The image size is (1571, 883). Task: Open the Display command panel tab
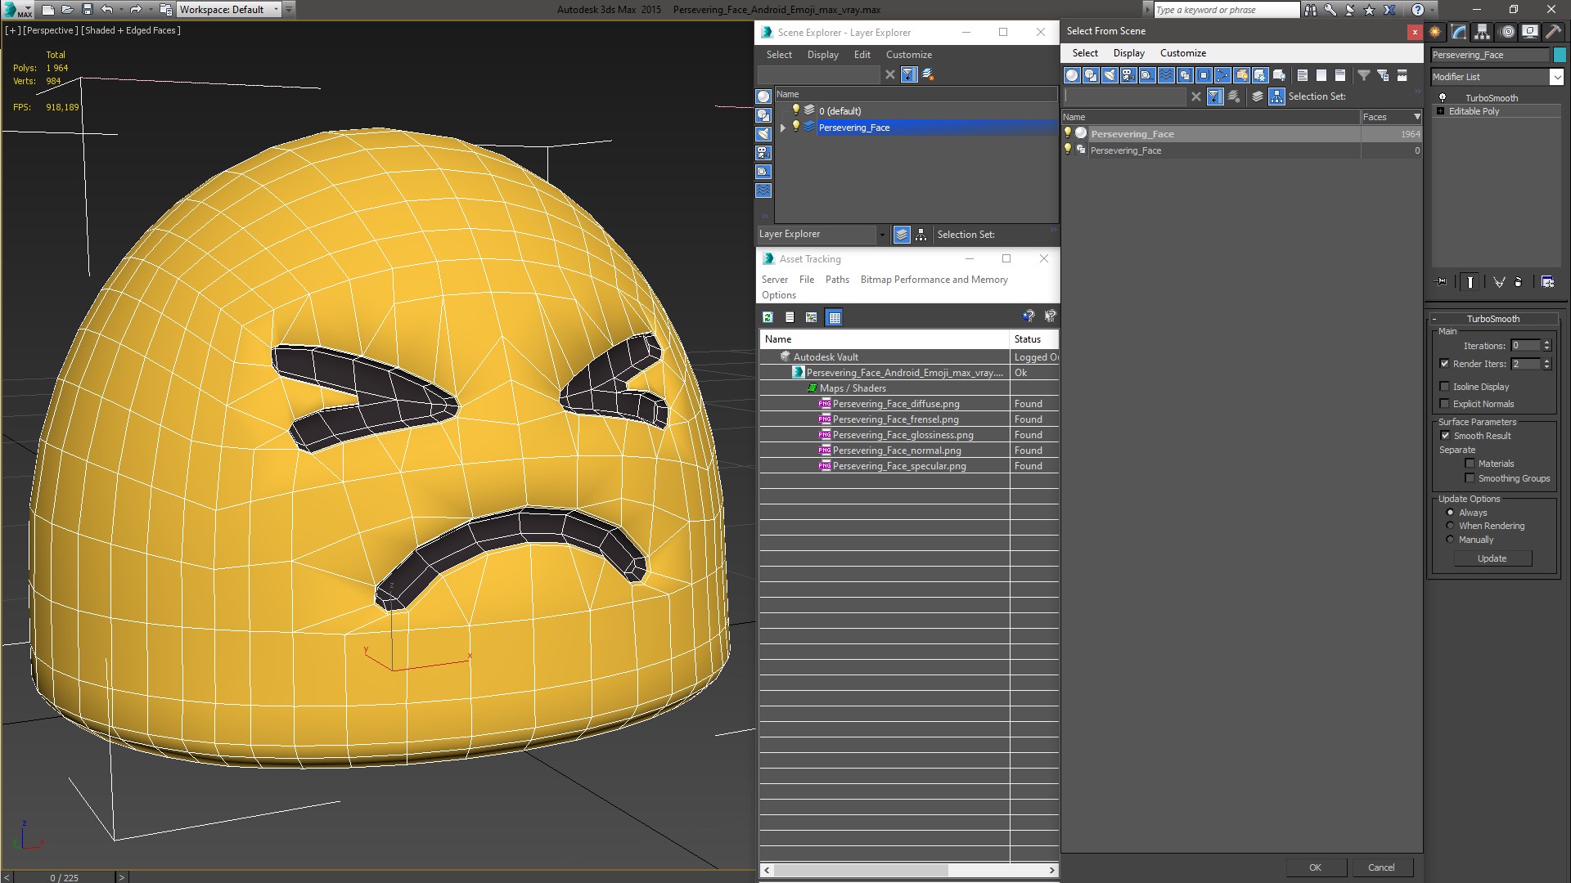click(1530, 32)
